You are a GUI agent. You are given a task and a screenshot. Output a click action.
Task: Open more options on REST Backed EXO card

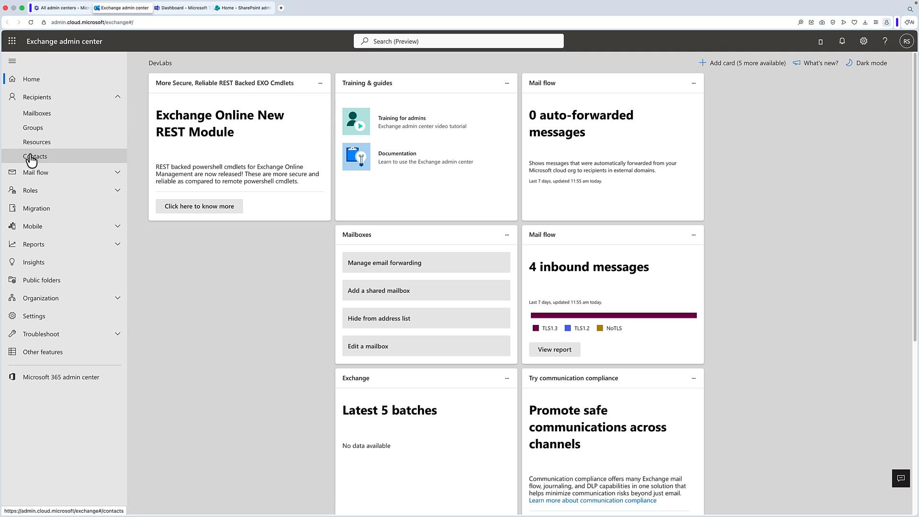coord(320,83)
